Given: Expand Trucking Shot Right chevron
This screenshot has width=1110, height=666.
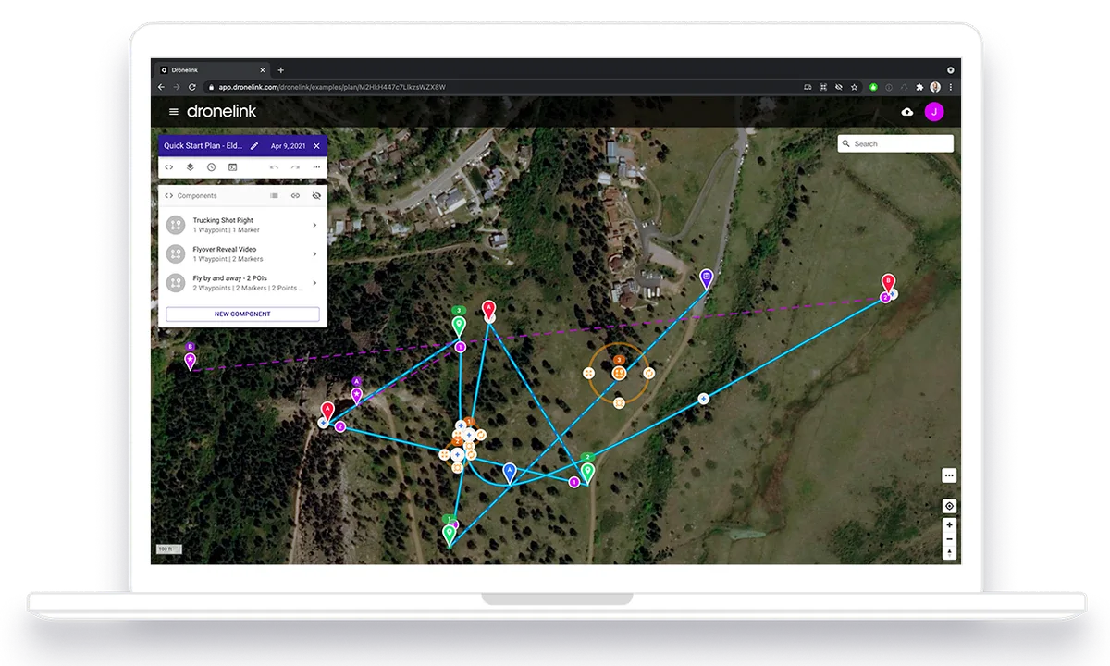Looking at the screenshot, I should 314,225.
